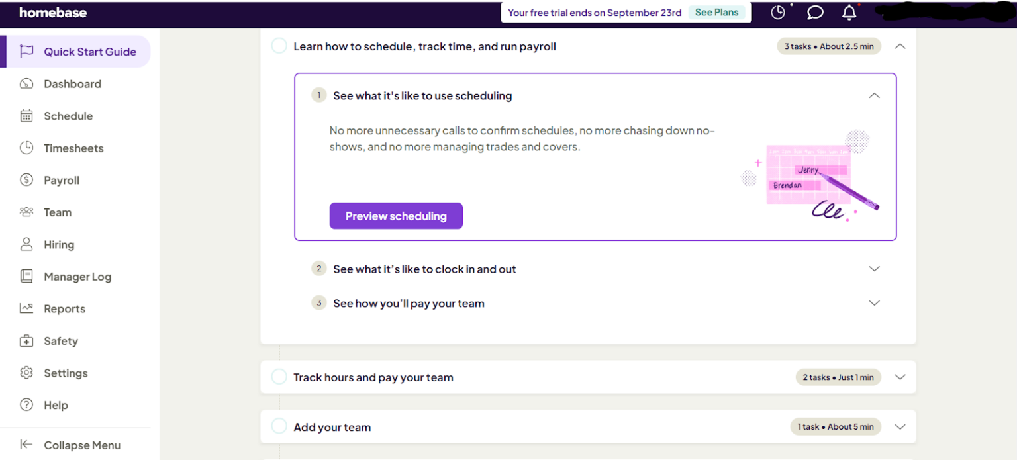Collapse the 'See what it's like to use scheduling' section
This screenshot has height=460, width=1017.
[x=874, y=95]
